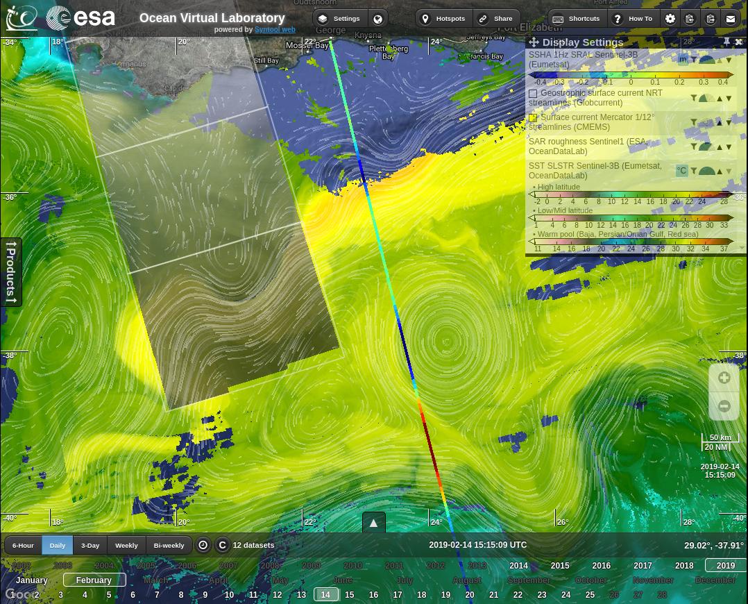Select the Bi-weekly time span

169,545
